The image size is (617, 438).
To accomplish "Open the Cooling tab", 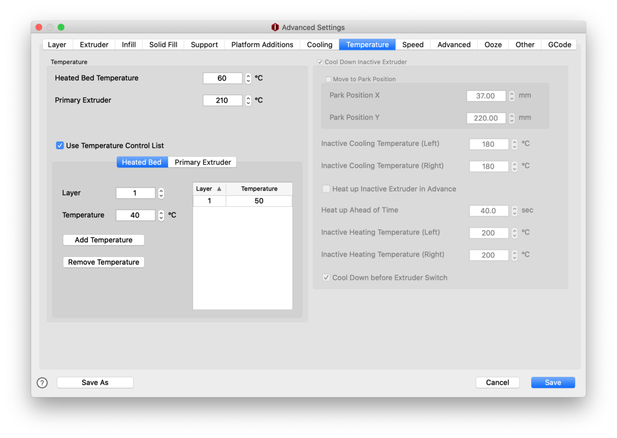I will 320,45.
